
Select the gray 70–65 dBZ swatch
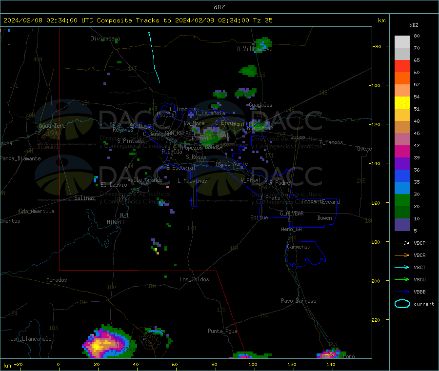(402, 54)
